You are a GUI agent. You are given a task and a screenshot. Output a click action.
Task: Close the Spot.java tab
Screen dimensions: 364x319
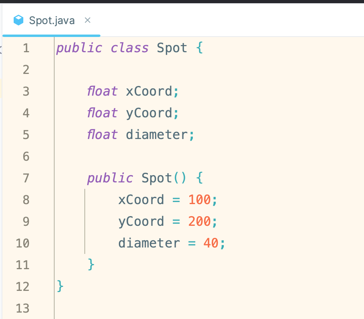(88, 20)
